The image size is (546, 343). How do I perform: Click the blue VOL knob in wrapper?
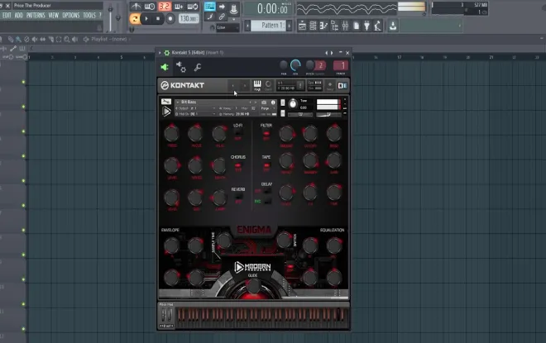pyautogui.click(x=295, y=65)
